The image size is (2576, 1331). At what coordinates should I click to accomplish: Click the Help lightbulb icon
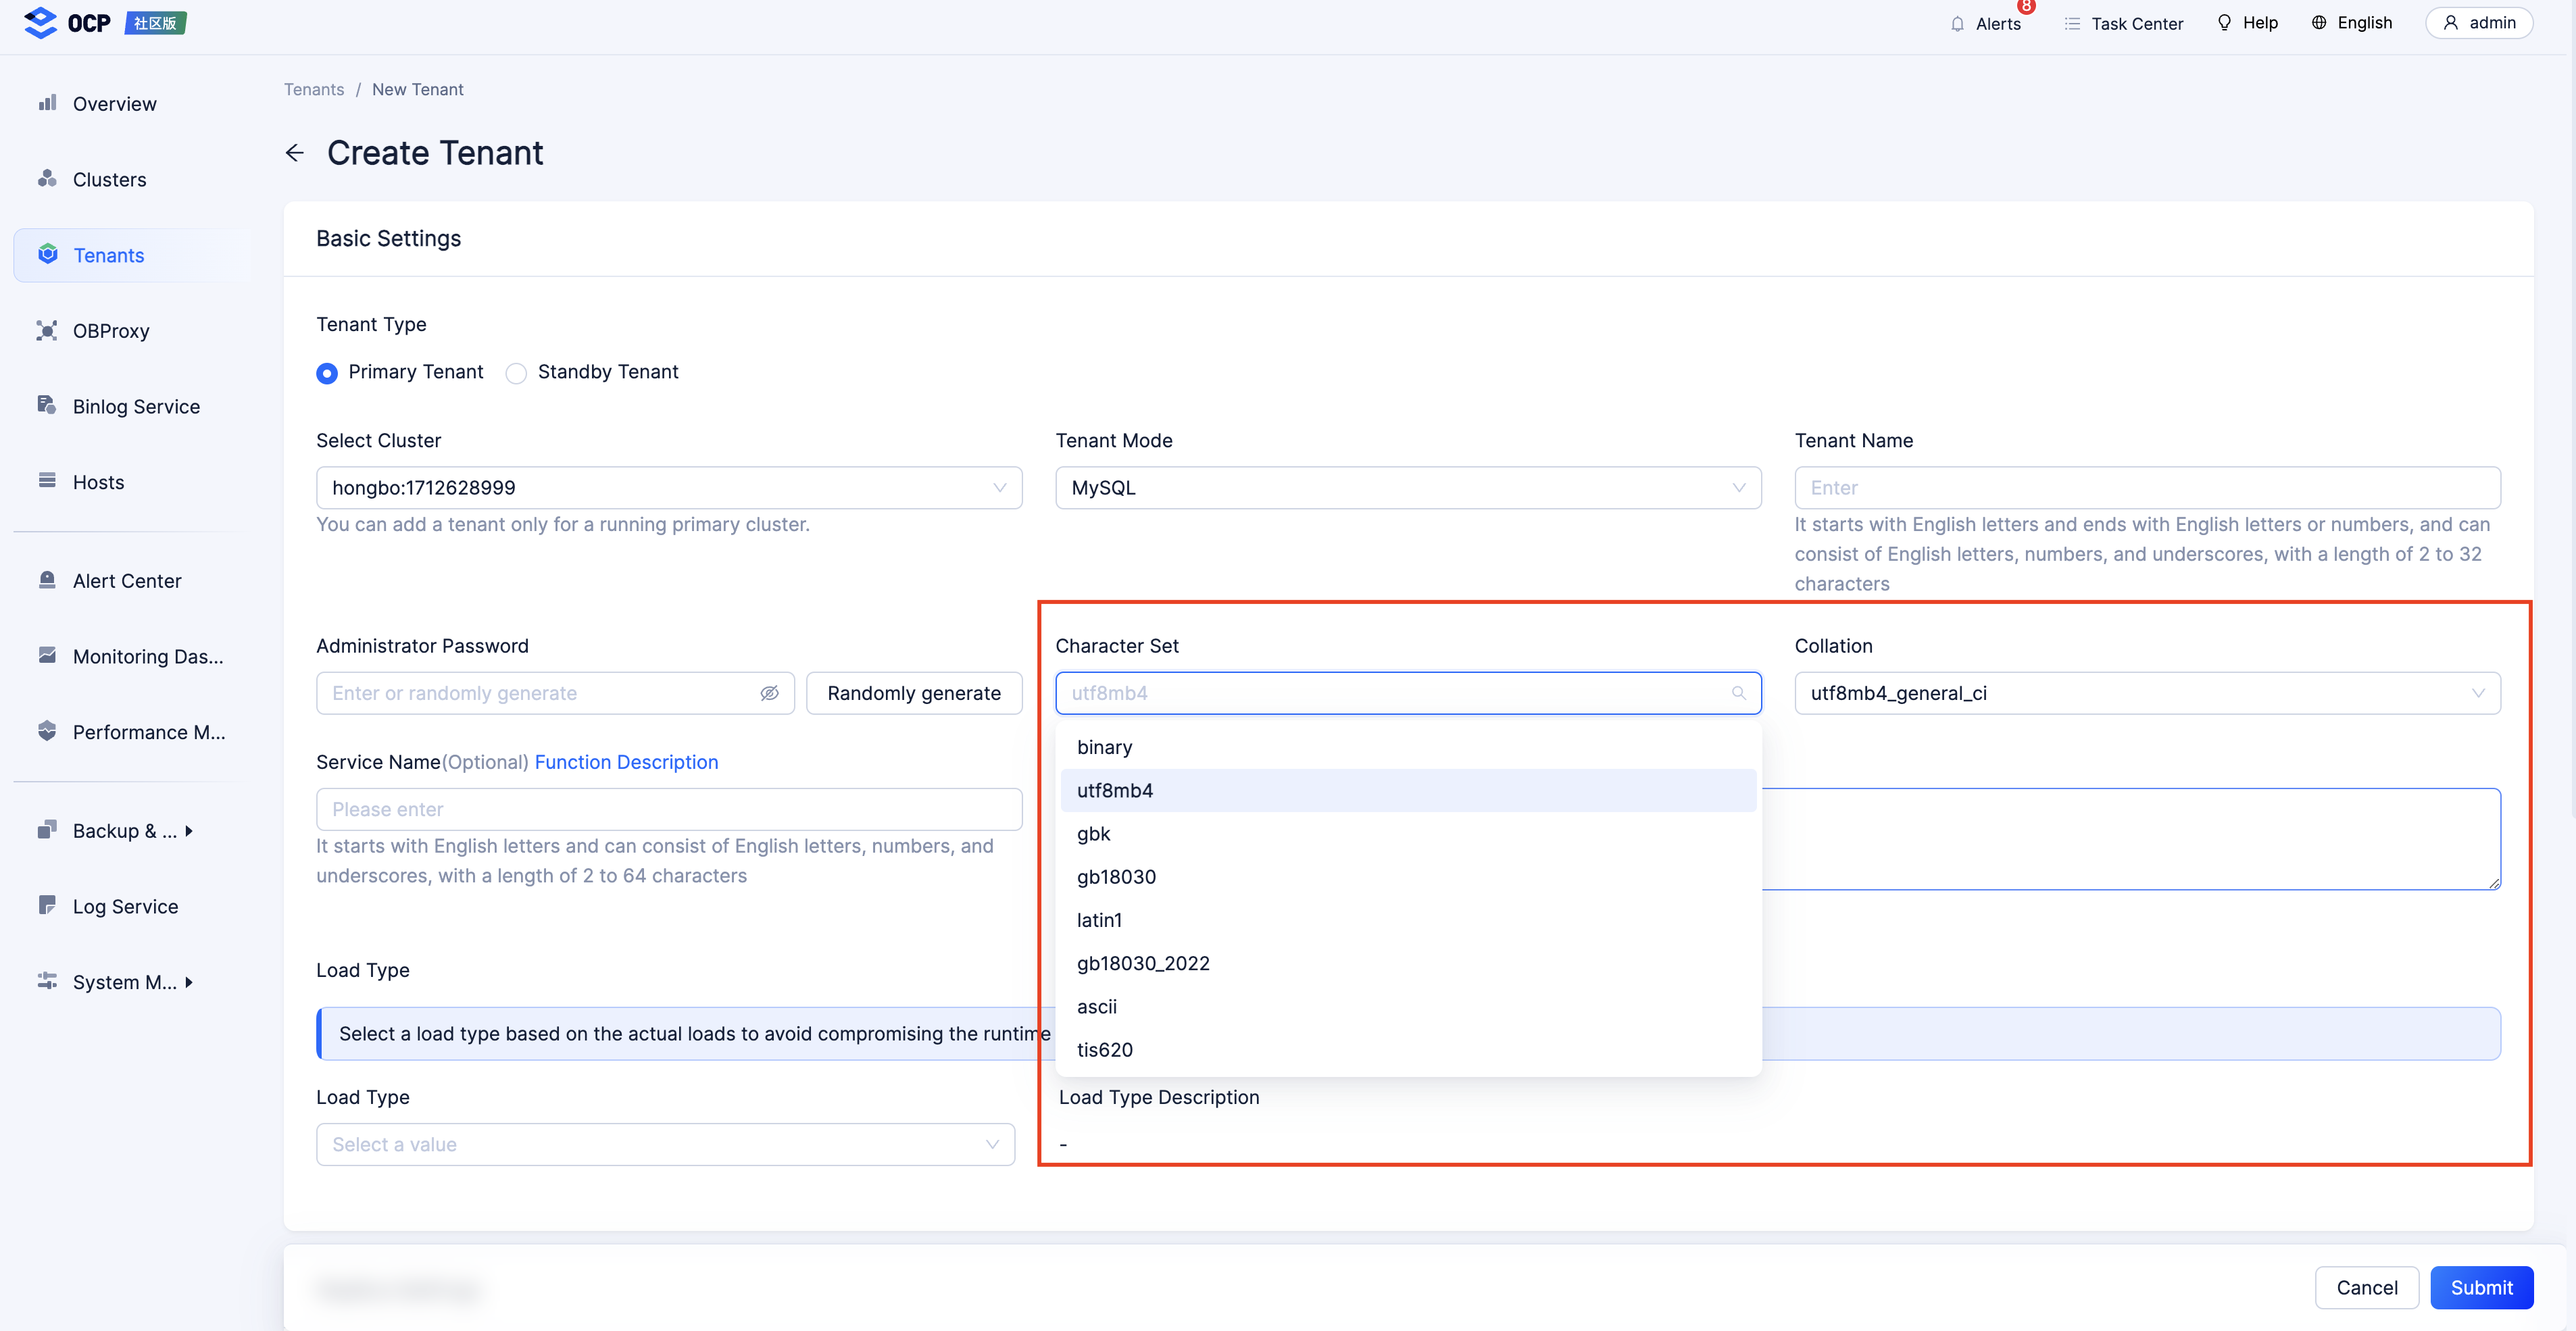tap(2224, 23)
